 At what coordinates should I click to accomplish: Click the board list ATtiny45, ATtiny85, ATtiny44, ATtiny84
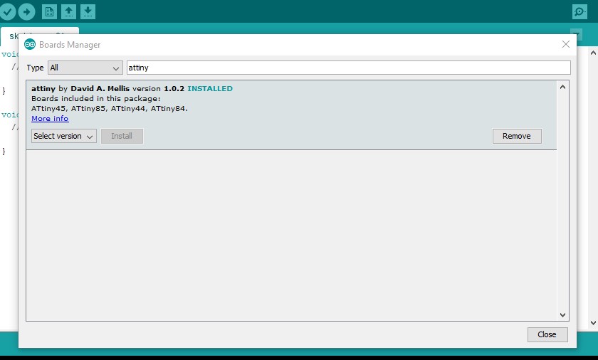(x=110, y=109)
